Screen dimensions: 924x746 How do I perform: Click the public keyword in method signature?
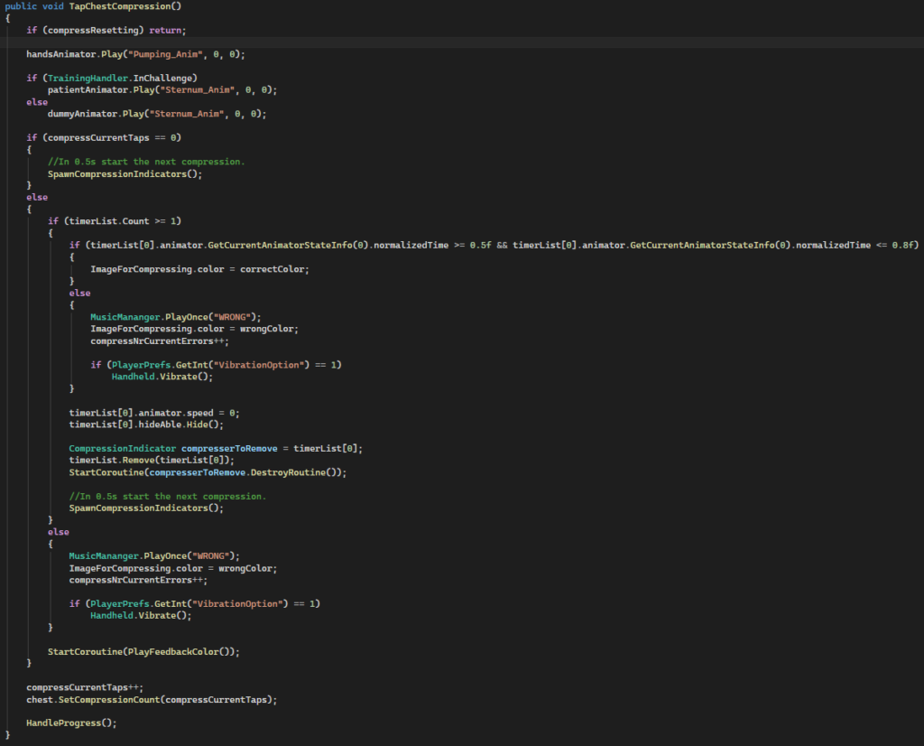pyautogui.click(x=23, y=7)
